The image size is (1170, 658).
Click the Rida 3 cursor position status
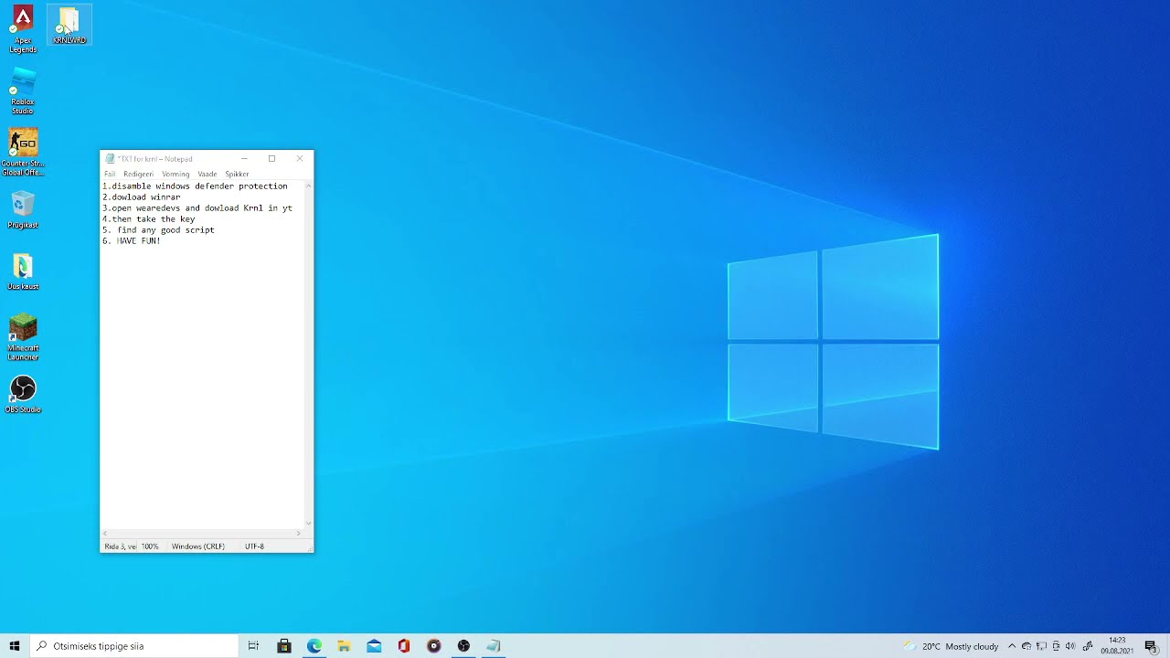pos(120,547)
